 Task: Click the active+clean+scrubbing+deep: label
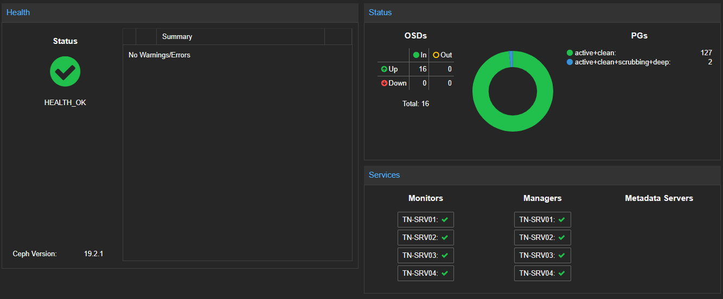coord(623,62)
